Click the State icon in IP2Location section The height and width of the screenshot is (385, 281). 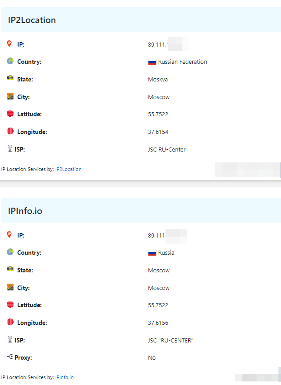click(x=10, y=78)
